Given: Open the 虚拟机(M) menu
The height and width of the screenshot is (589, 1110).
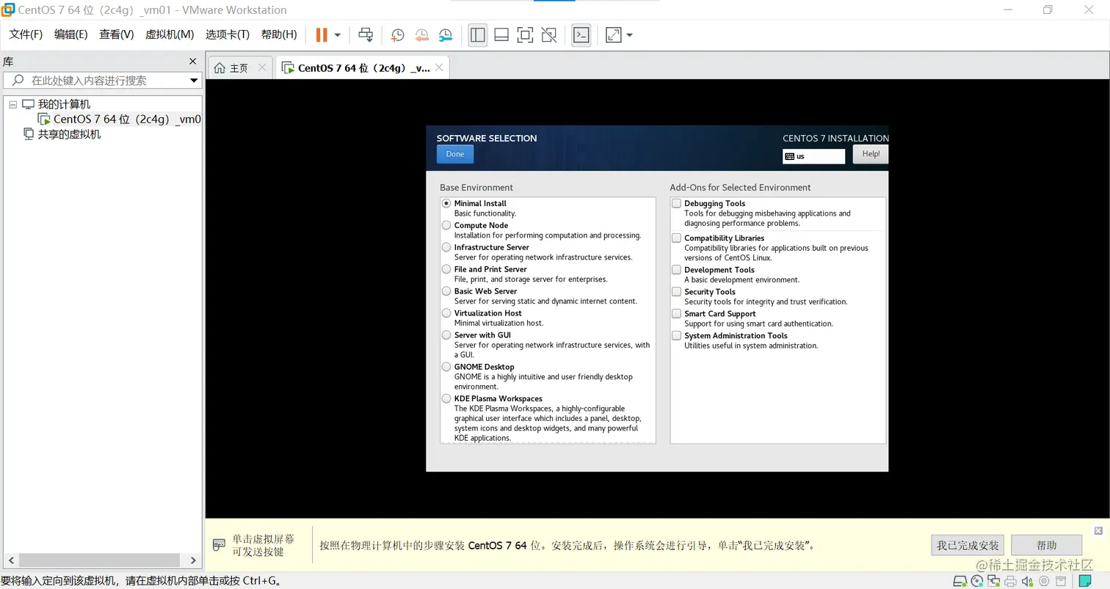Looking at the screenshot, I should pos(170,34).
